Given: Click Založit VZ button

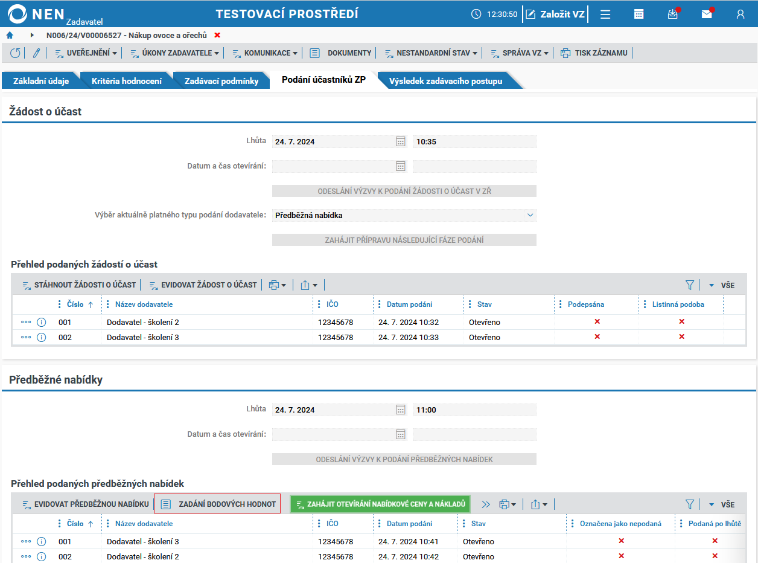Looking at the screenshot, I should (x=555, y=14).
